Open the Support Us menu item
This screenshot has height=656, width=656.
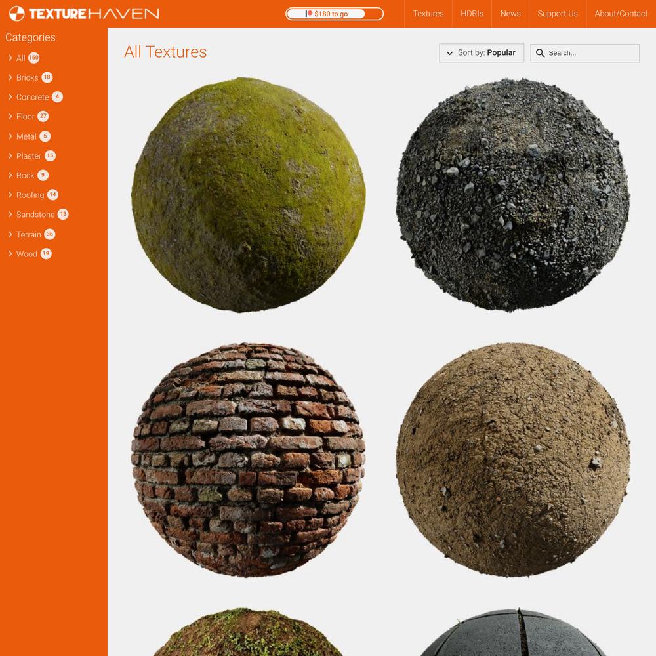click(x=558, y=14)
